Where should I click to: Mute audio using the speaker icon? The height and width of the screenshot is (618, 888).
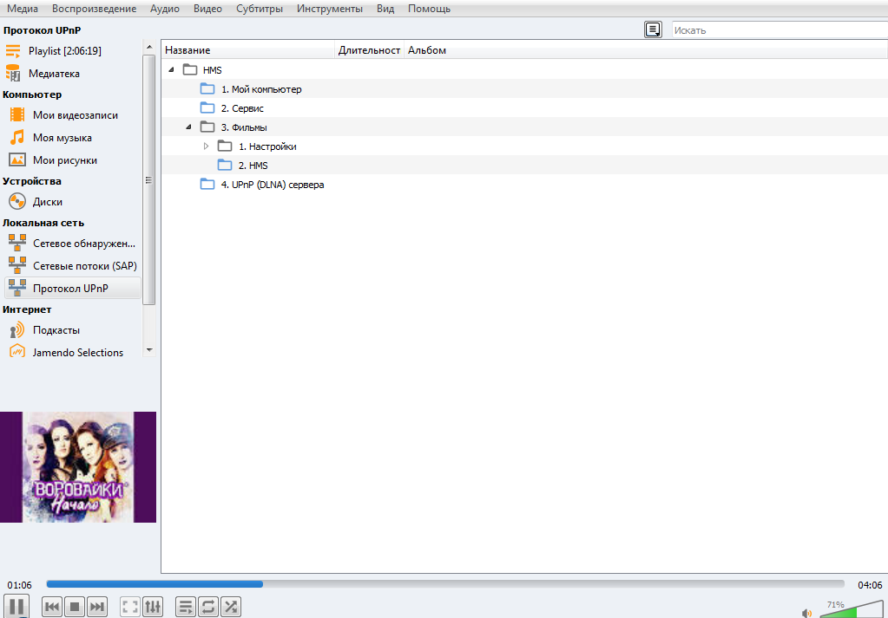tap(806, 613)
